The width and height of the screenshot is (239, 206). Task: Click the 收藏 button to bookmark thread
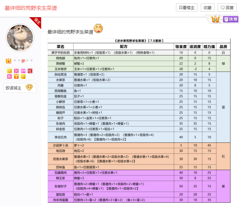click(207, 8)
